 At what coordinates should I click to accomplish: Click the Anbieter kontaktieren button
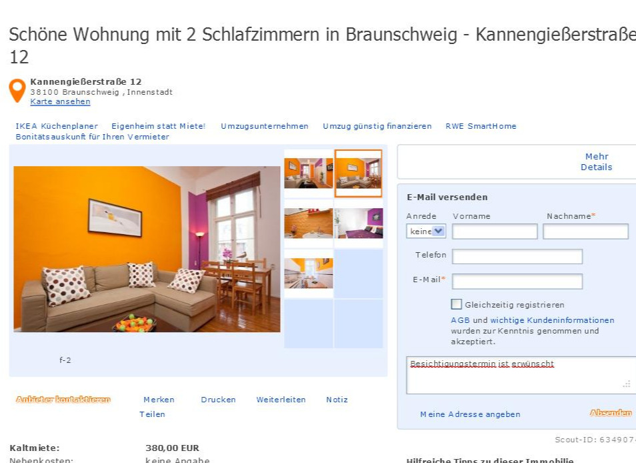[63, 400]
